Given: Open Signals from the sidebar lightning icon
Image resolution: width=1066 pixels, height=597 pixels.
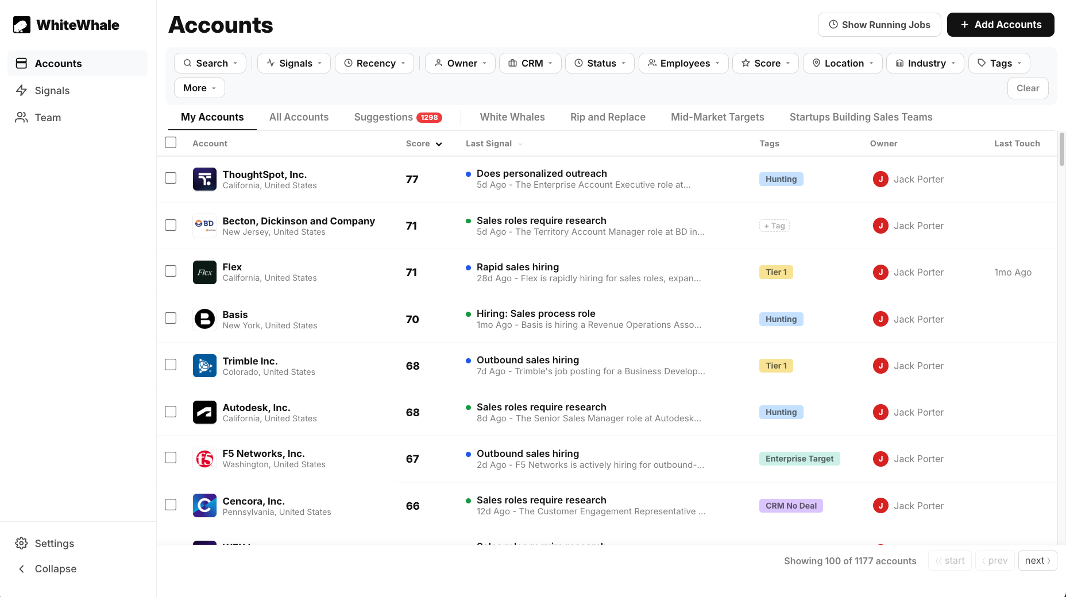Looking at the screenshot, I should 21,90.
